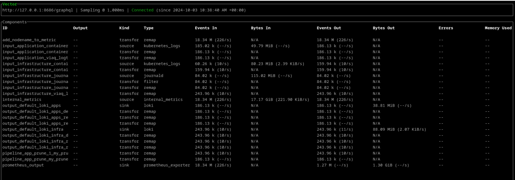Click the 'Sampling @ 1,000ms' text

[x=102, y=9]
